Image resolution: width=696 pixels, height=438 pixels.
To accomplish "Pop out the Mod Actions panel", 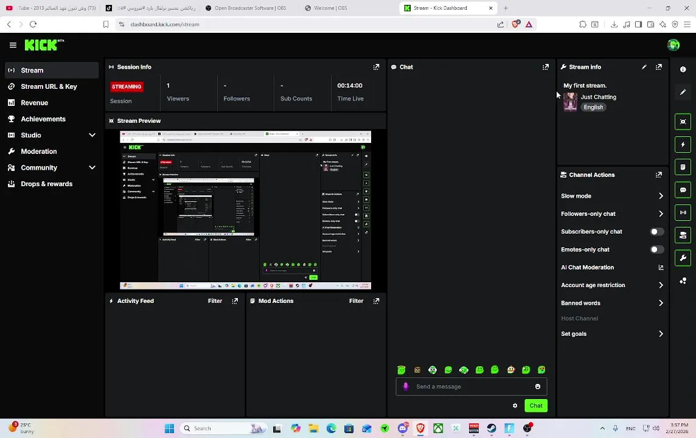I will pos(376,301).
